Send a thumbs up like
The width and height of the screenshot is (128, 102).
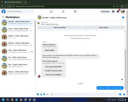(x=124, y=94)
